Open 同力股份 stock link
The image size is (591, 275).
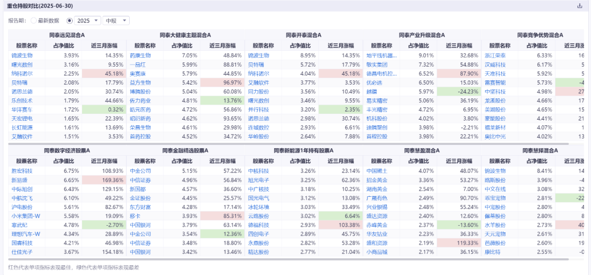coord(258,91)
